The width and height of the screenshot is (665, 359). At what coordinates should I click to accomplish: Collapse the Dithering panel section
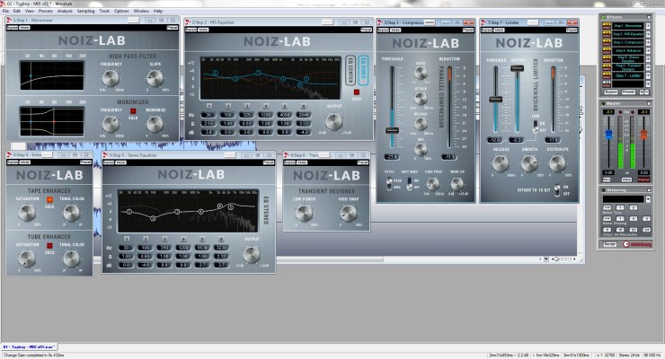pyautogui.click(x=649, y=190)
